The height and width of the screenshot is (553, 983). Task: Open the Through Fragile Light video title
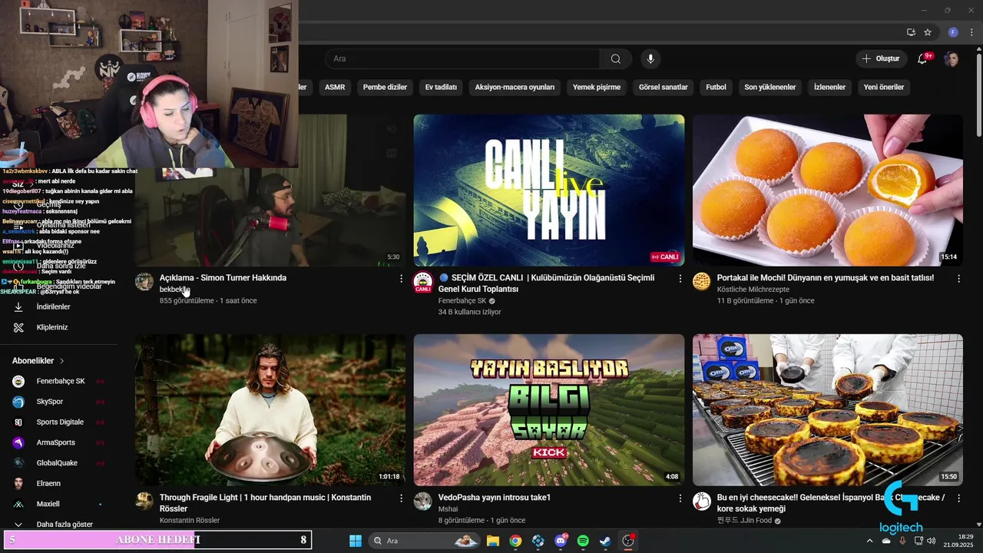[x=265, y=503]
